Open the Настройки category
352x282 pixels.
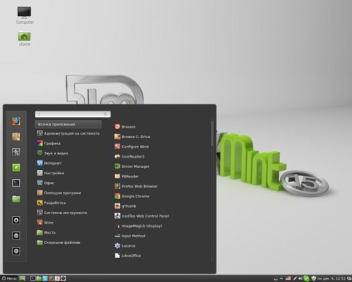[50, 173]
